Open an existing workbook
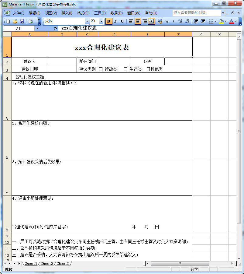Screen dimensions: 244x274 tap(15, 21)
